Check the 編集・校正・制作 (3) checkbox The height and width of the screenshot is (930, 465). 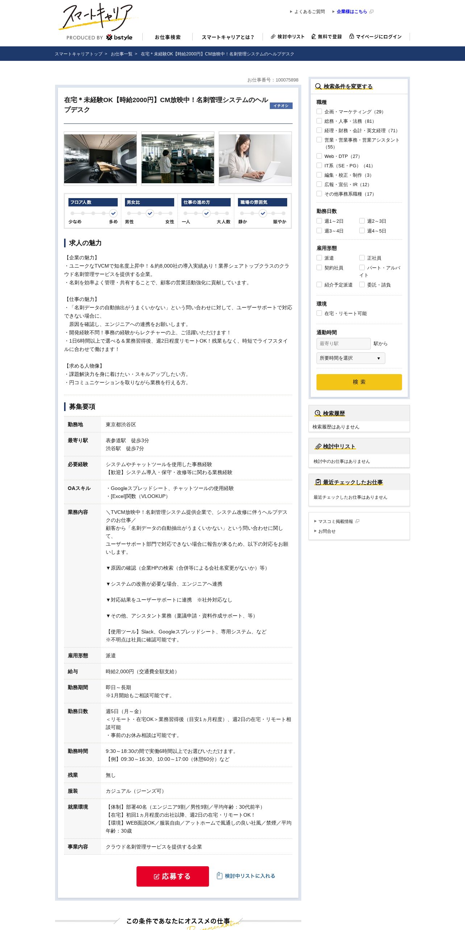[319, 175]
